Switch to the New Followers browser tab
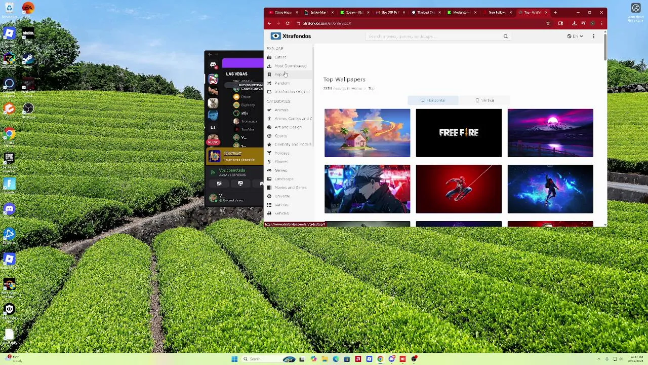 click(x=497, y=12)
